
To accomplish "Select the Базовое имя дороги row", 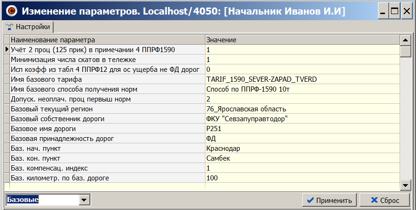I will click(107, 129).
